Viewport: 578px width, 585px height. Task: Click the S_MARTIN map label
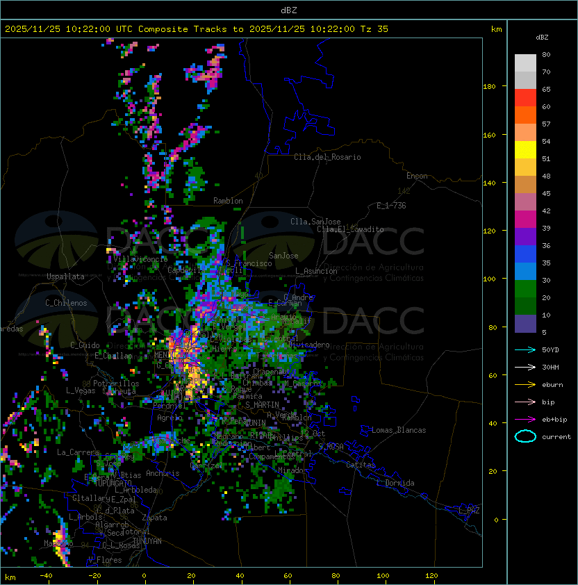click(262, 405)
